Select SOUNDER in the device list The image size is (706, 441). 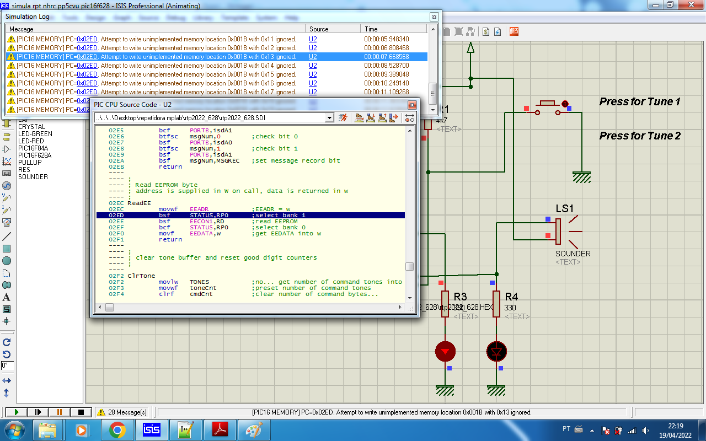pyautogui.click(x=33, y=177)
